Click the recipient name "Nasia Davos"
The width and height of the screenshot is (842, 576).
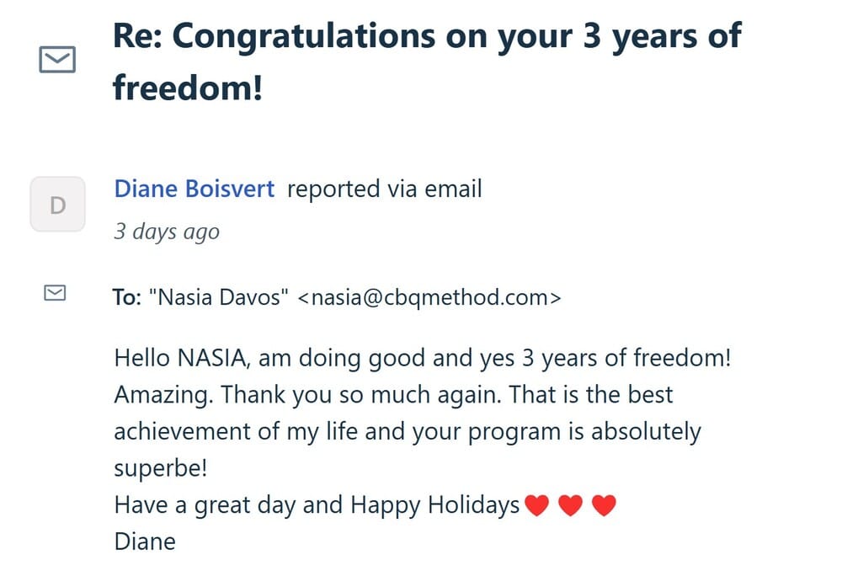(x=218, y=297)
